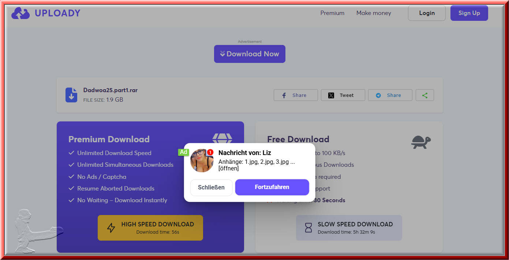
Task: Click the green share icon button
Action: pyautogui.click(x=425, y=95)
